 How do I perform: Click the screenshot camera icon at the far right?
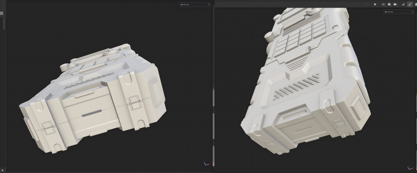point(416,4)
